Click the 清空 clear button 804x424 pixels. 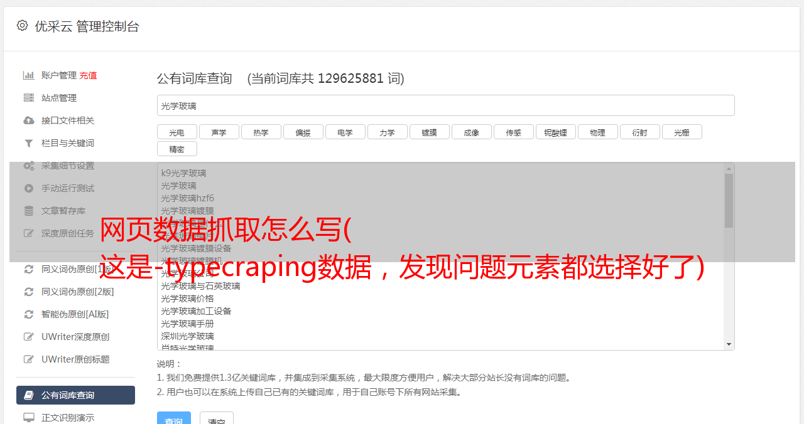tap(216, 418)
